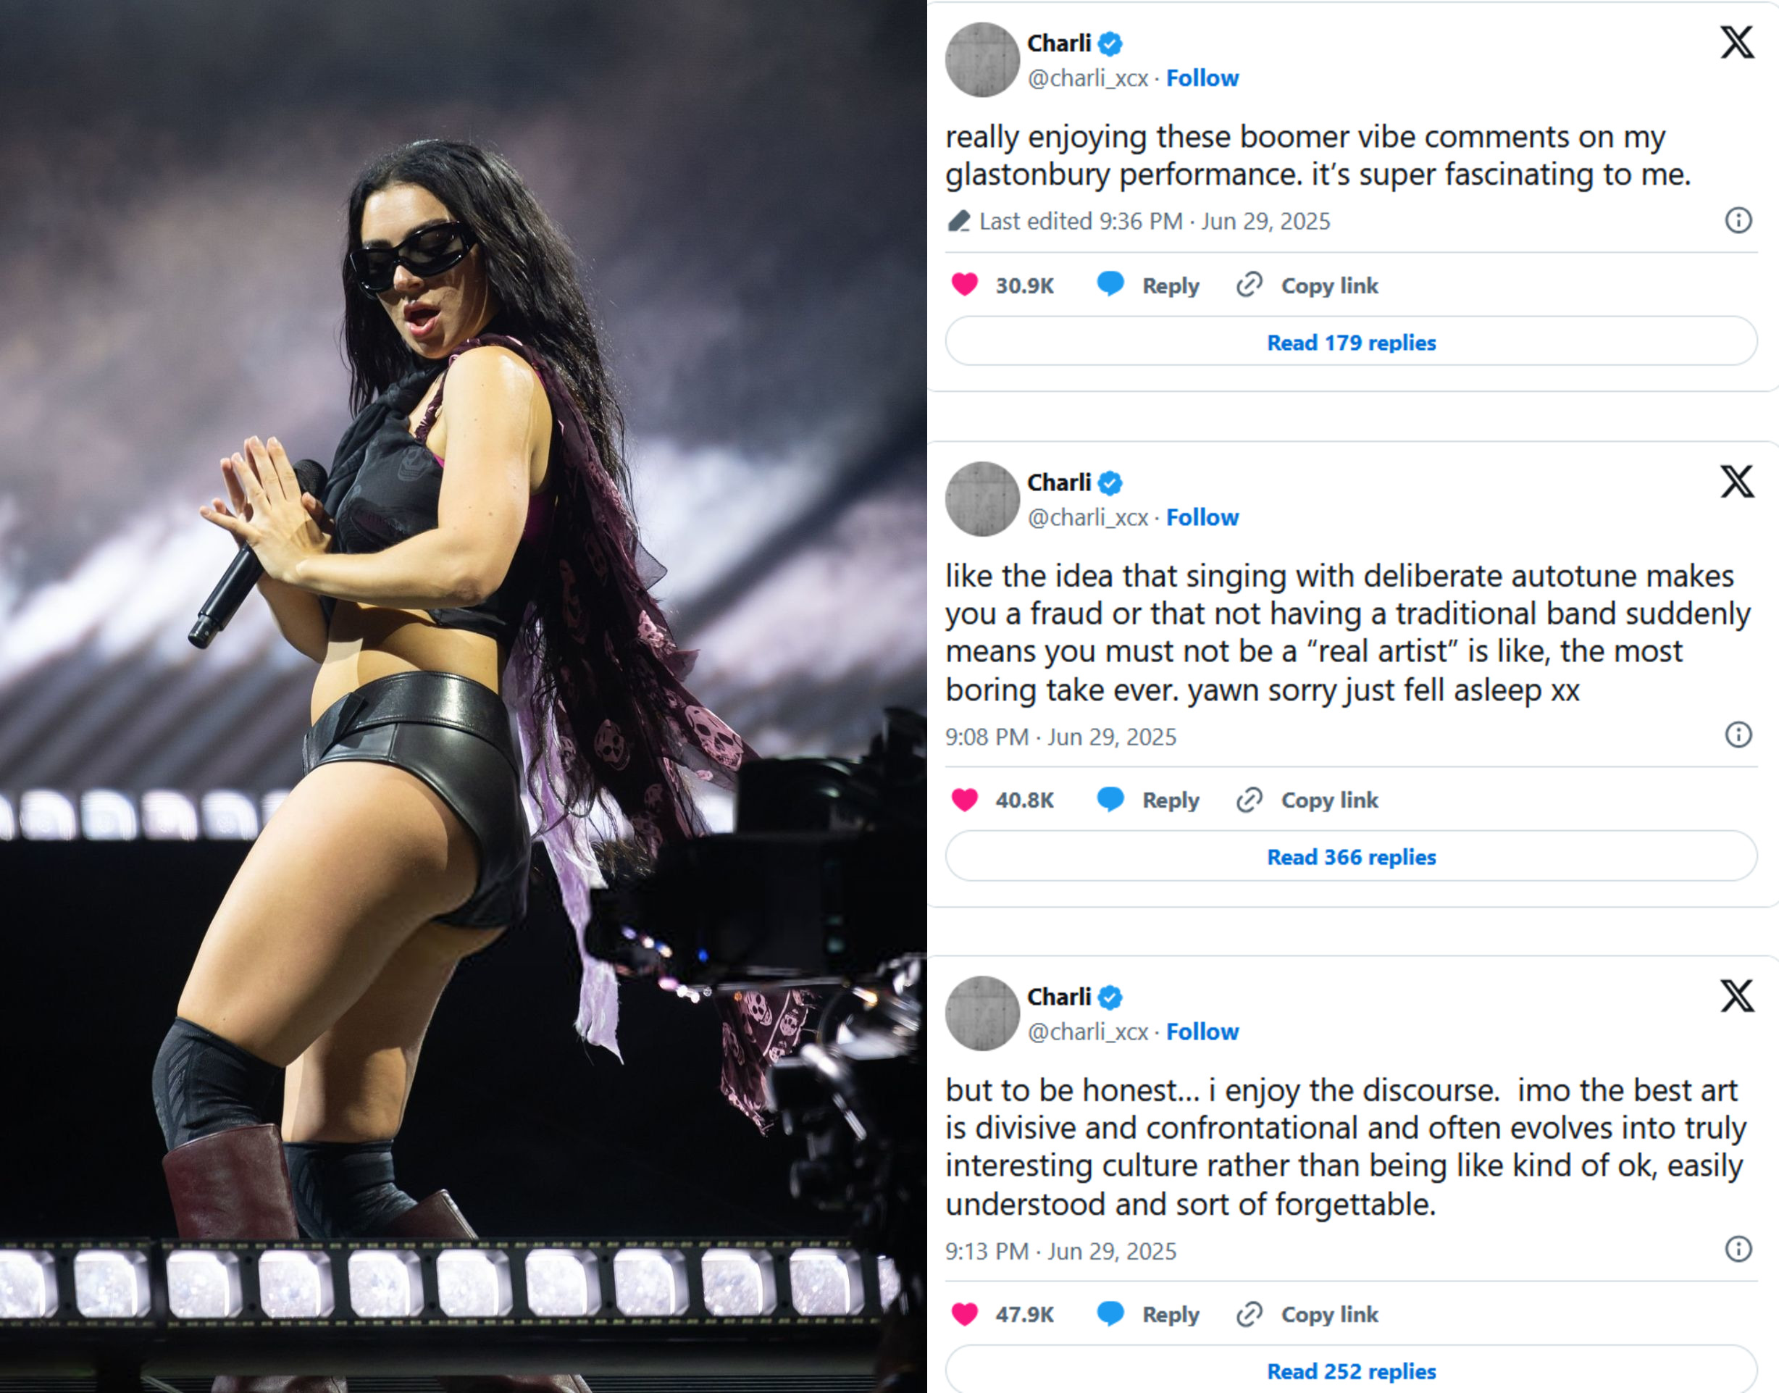This screenshot has height=1393, width=1779.
Task: Open info icon beside 9:13 PM timestamp
Action: (x=1738, y=1250)
